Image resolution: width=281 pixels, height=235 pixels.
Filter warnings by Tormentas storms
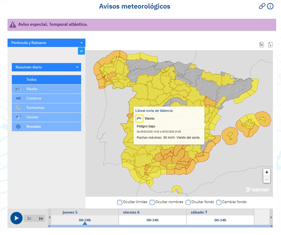tap(18, 108)
